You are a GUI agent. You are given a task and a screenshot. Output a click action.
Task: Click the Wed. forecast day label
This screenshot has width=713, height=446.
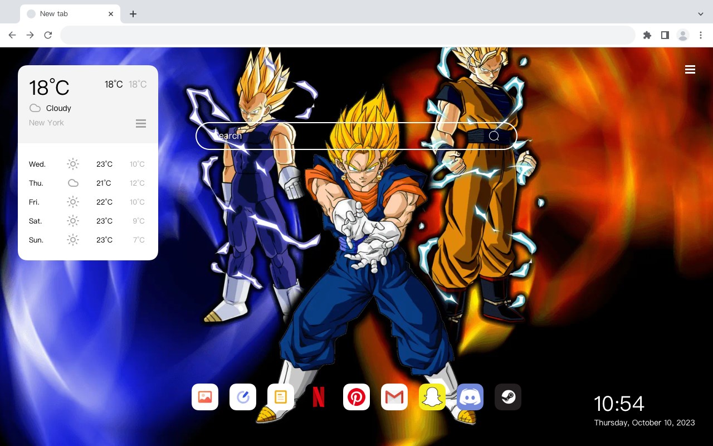point(37,164)
